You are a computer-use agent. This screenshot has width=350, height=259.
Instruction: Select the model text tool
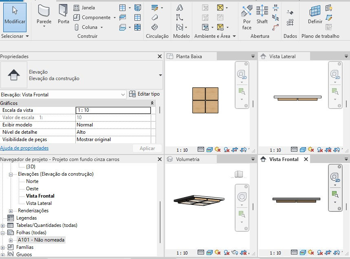click(x=180, y=8)
